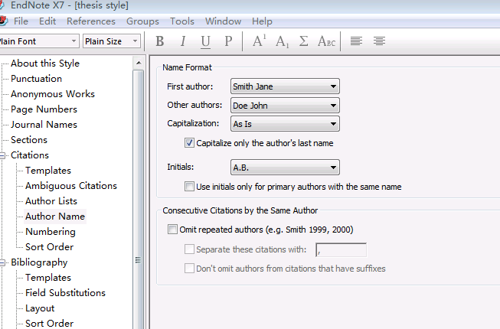This screenshot has height=329, width=500.
Task: Click the tree panel scroll-up arrow
Action: click(139, 63)
